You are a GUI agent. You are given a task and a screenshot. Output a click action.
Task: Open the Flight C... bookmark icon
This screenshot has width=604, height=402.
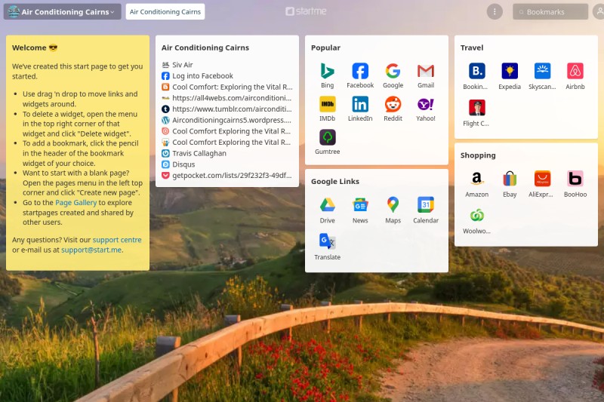pos(477,108)
